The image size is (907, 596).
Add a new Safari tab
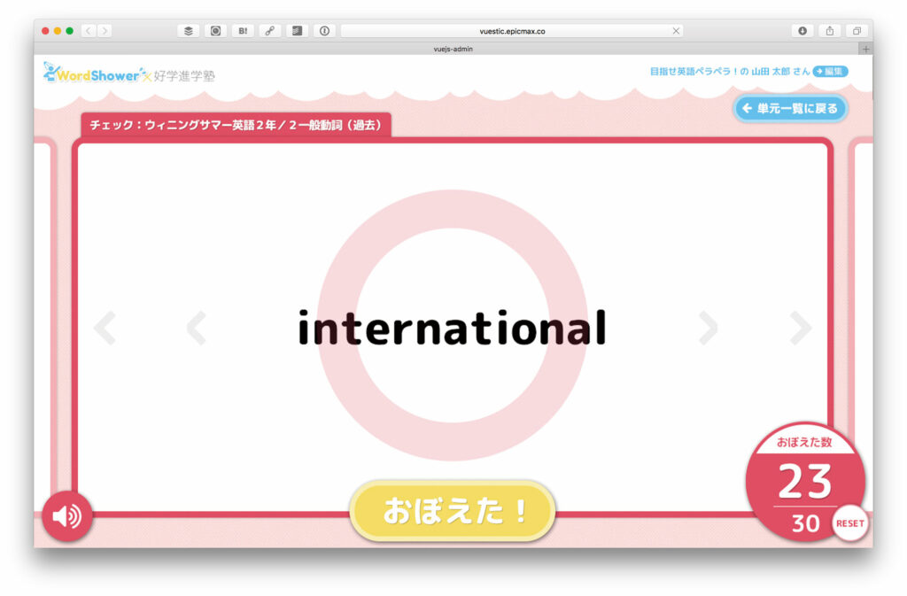click(865, 49)
